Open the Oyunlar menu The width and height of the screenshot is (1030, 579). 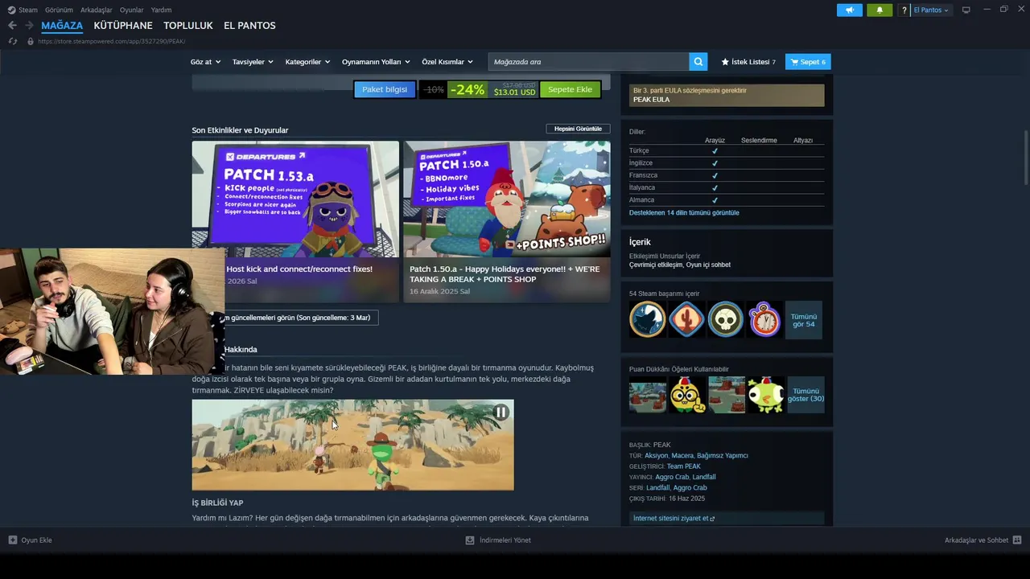(x=131, y=10)
